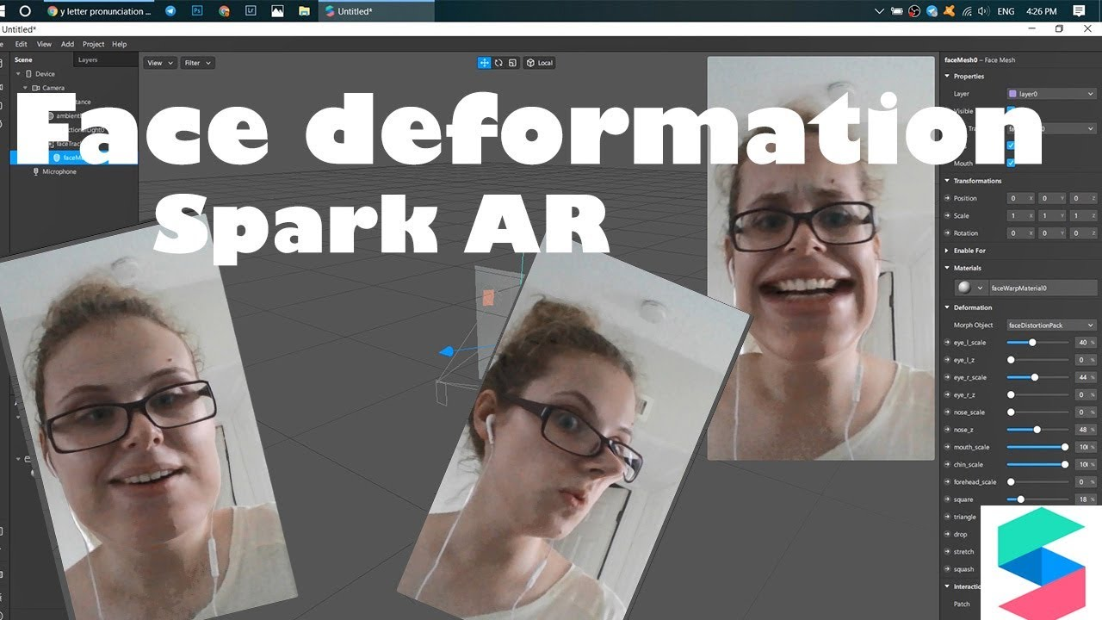Click the arrow icon beside the Scale transformation
Viewport: 1102px width, 620px height.
coord(948,216)
